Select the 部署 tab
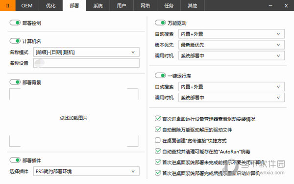294x184 pixels. pos(74,5)
